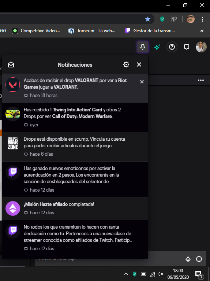Show hidden system tray icons chevron
The width and height of the screenshot is (210, 281).
coord(126,274)
